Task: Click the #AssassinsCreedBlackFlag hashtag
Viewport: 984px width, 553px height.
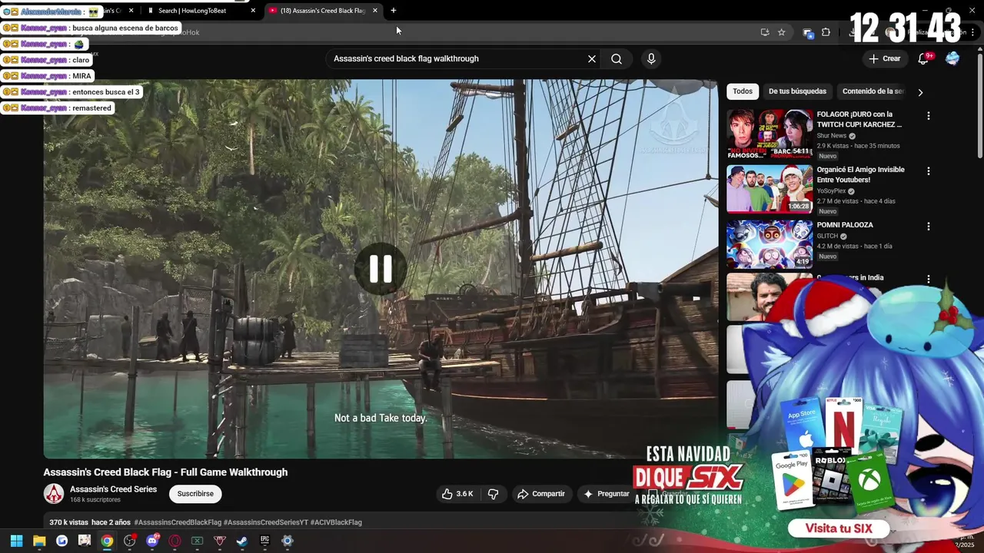Action: pos(178,522)
